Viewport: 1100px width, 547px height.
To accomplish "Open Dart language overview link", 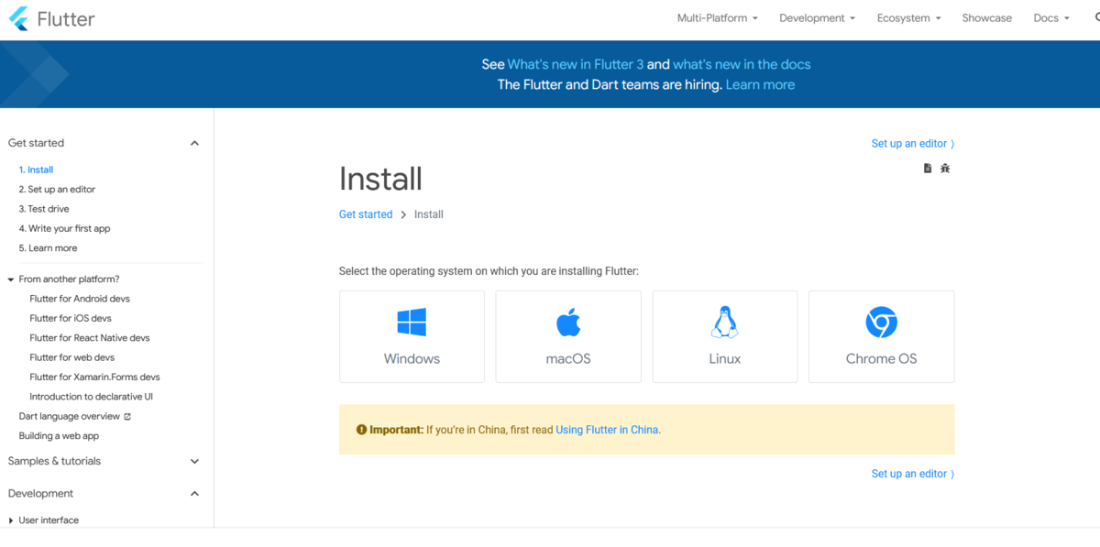I will [x=70, y=417].
